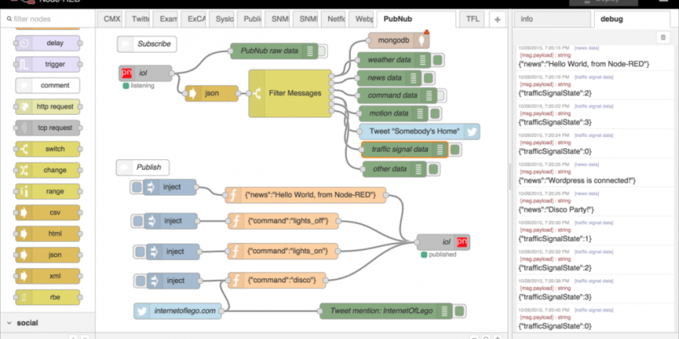Screen dimensions: 679x339
Task: Click the Publish comment node
Action: [143, 167]
